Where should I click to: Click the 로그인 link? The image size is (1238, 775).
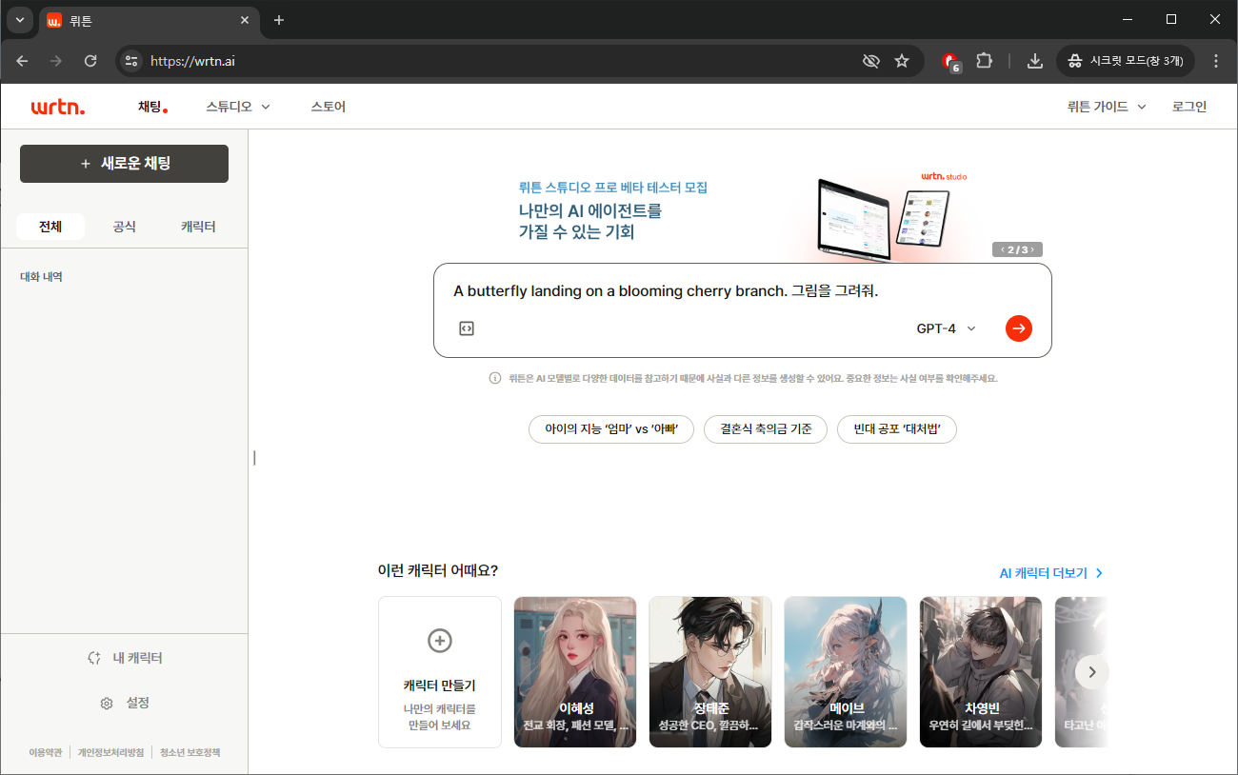pos(1189,107)
